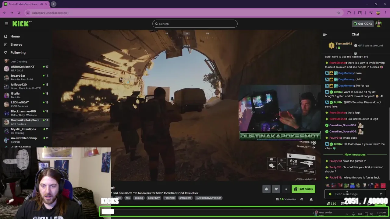Open the browser three-dot menu
The height and width of the screenshot is (219, 390).
(x=385, y=13)
